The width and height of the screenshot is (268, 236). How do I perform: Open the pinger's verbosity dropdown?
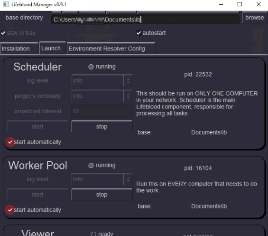(x=102, y=96)
